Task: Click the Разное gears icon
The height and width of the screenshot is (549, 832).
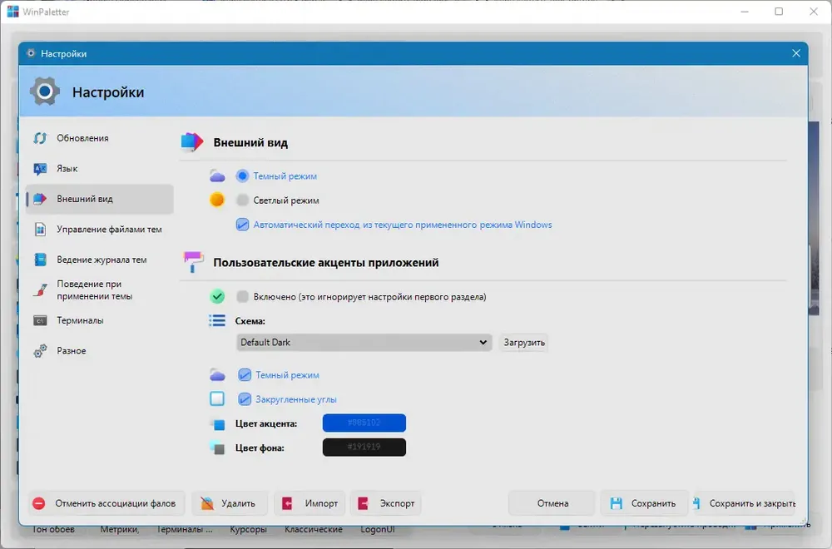Action: (x=40, y=351)
